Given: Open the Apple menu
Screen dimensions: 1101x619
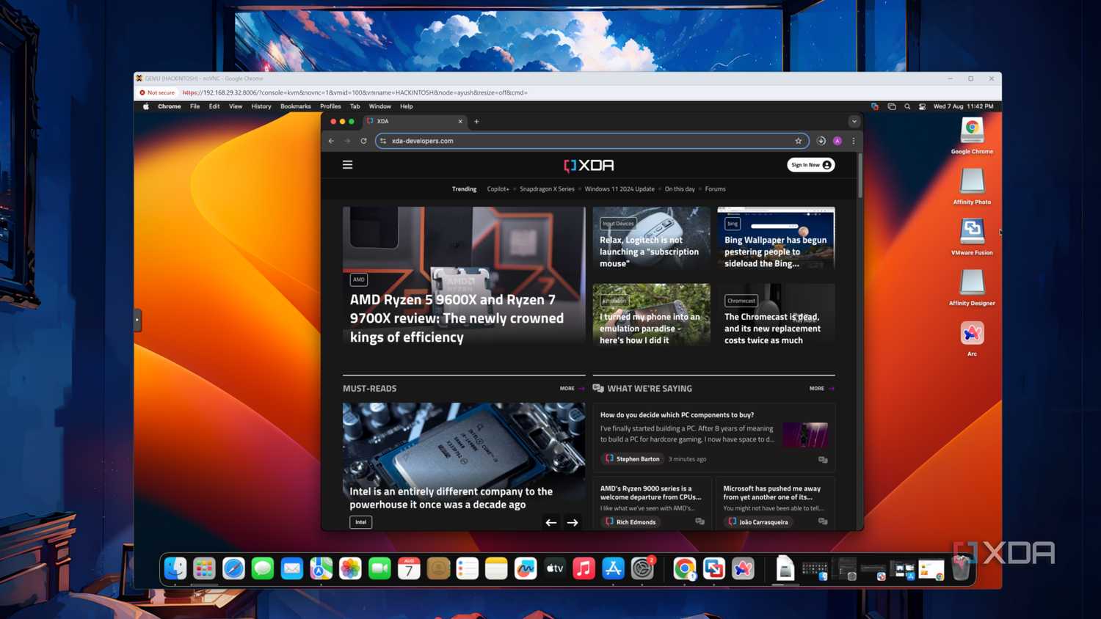Looking at the screenshot, I should point(145,106).
